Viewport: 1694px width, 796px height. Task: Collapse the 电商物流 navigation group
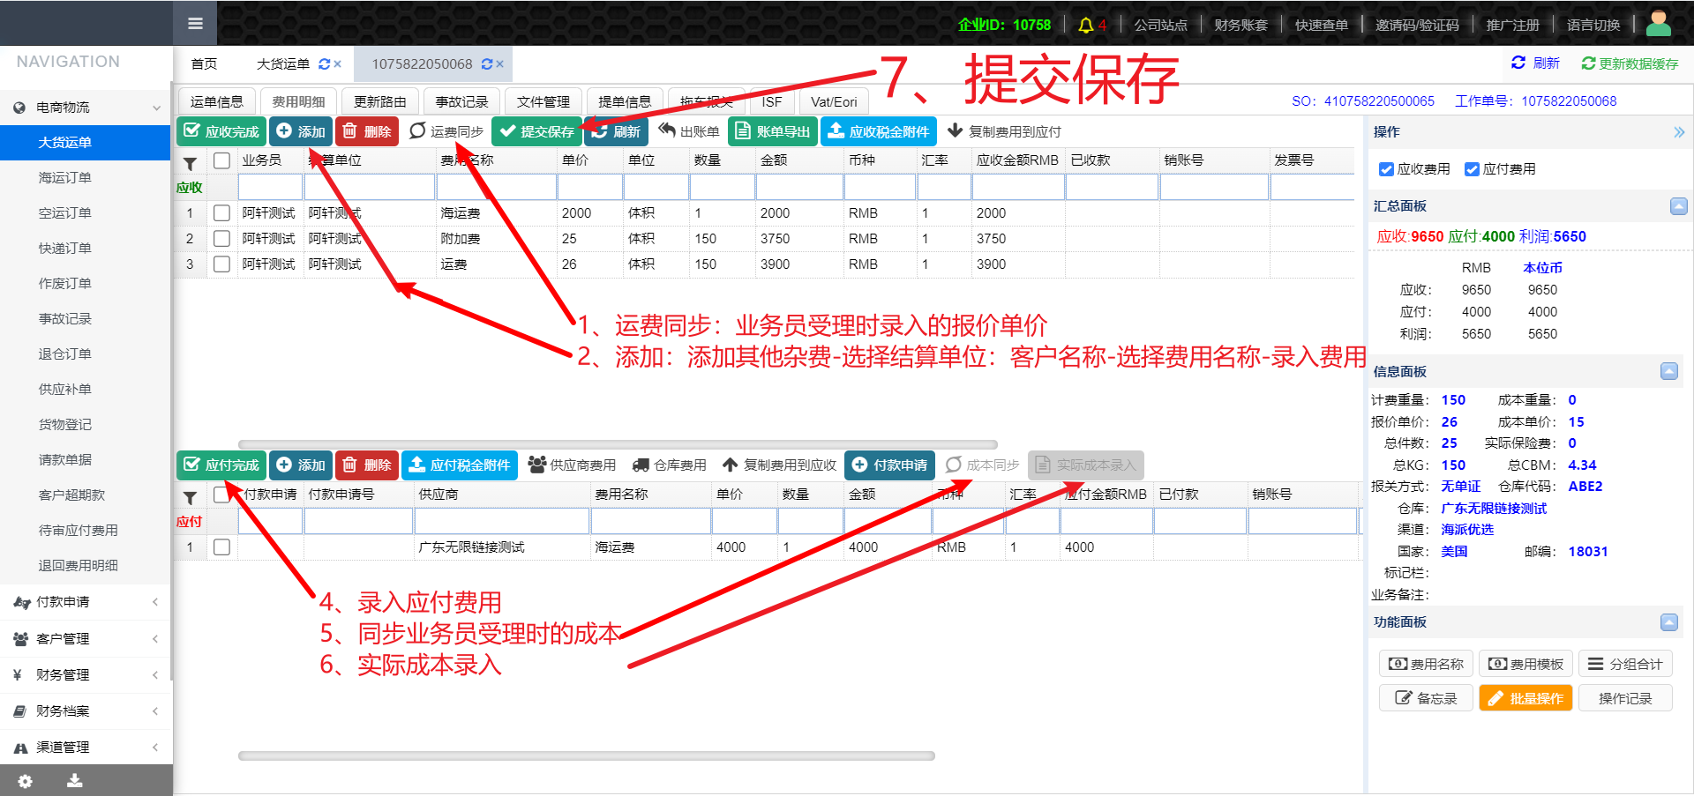pos(86,108)
